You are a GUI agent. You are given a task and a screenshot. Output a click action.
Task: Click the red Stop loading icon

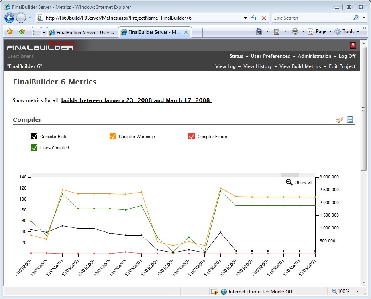coord(264,18)
